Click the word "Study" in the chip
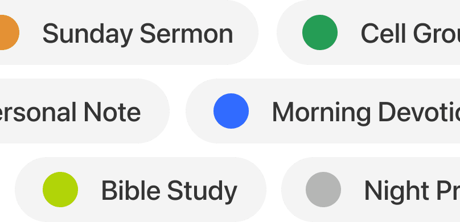Viewport: 460px width, 222px height. [203, 192]
